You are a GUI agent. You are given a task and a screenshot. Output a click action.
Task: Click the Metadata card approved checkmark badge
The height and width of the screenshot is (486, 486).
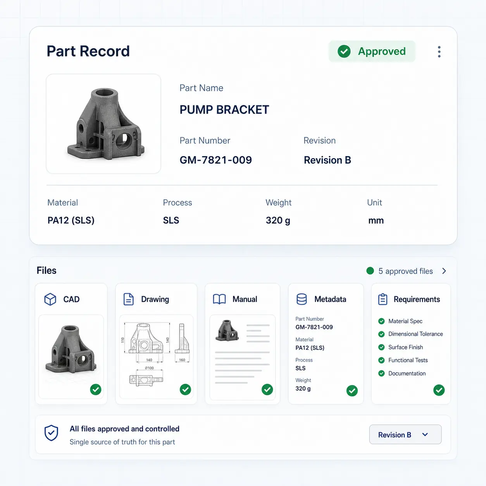352,391
